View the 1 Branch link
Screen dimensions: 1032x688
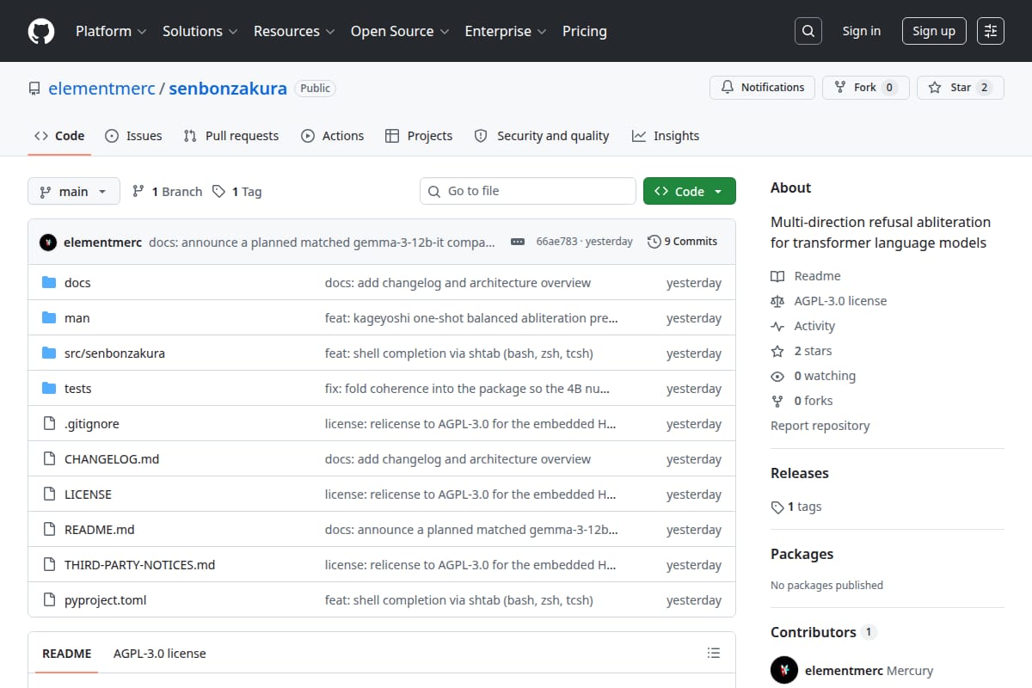pyautogui.click(x=167, y=192)
